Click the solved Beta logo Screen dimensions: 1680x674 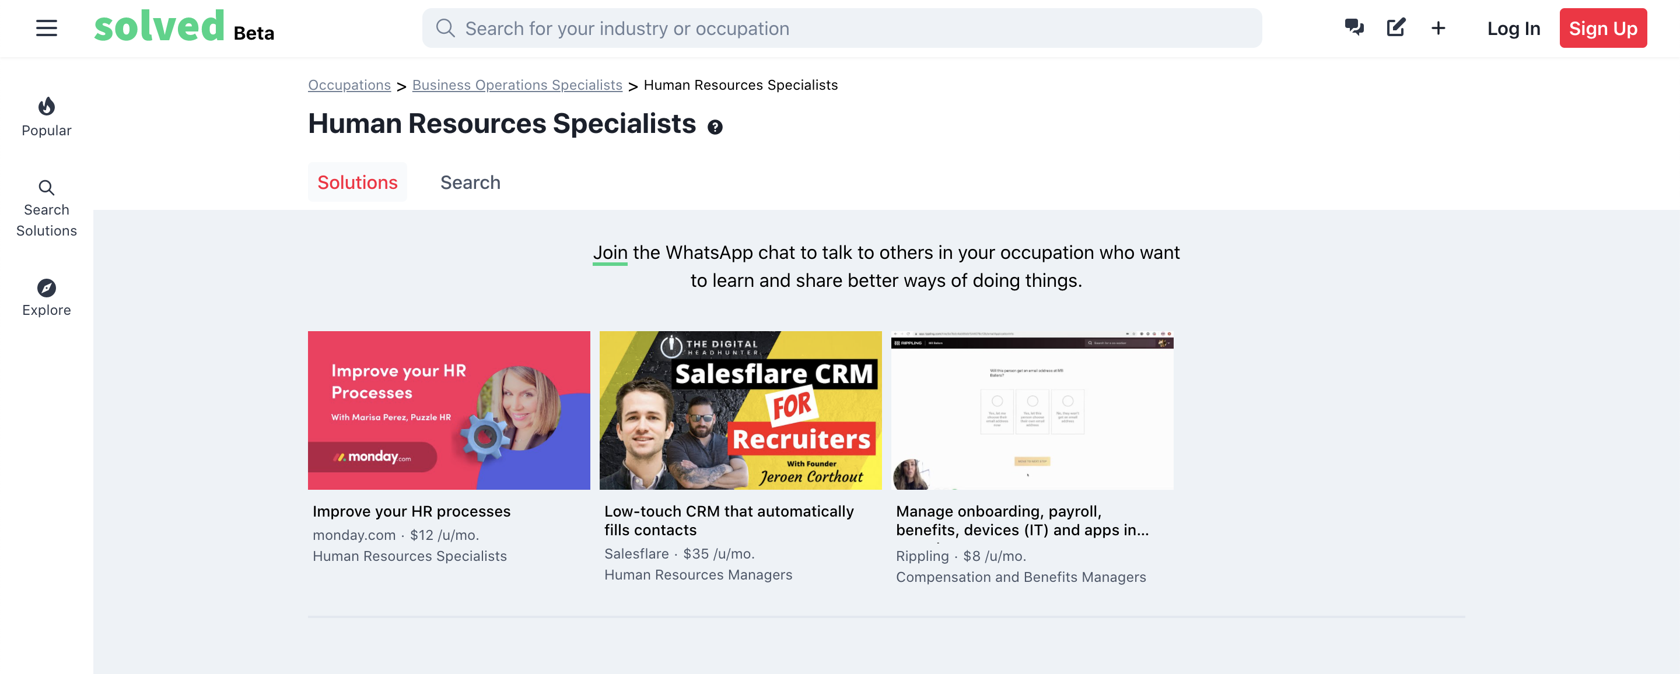pos(184,27)
